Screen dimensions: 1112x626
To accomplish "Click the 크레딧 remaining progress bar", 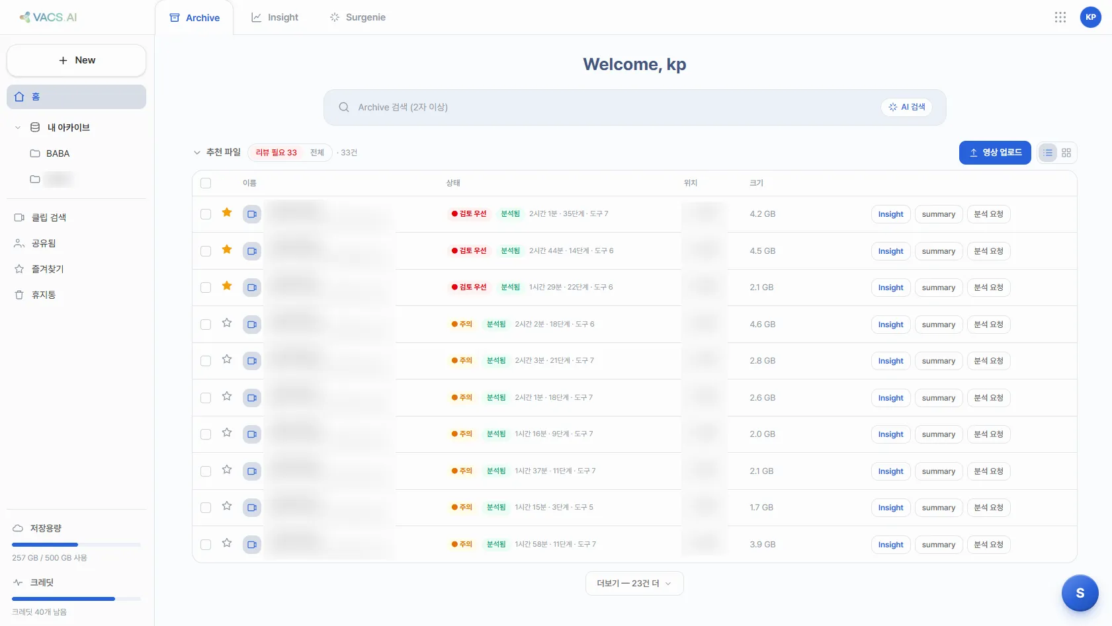I will [76, 599].
